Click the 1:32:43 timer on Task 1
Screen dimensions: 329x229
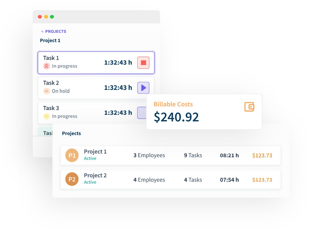118,62
